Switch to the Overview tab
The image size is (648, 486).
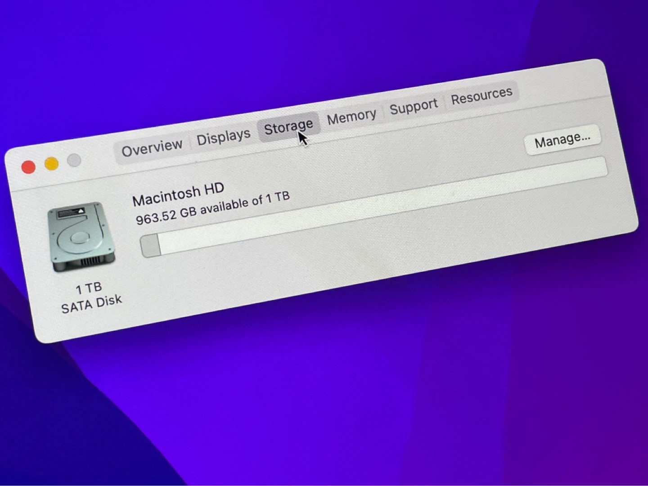tap(152, 147)
